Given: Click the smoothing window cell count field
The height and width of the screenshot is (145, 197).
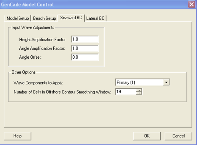Looking at the screenshot, I should click(126, 91).
